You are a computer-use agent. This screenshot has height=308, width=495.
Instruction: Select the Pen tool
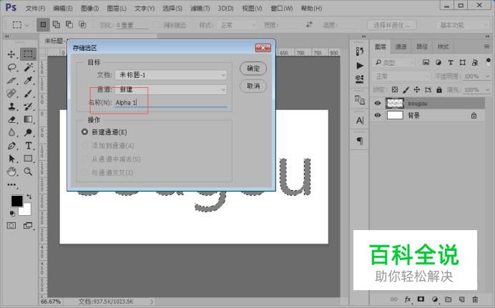(11, 146)
